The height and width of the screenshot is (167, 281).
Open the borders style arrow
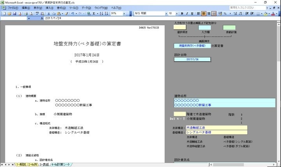click(261, 14)
